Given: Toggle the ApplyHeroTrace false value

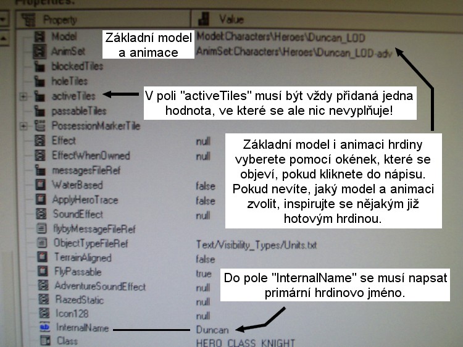Looking at the screenshot, I should point(206,201).
